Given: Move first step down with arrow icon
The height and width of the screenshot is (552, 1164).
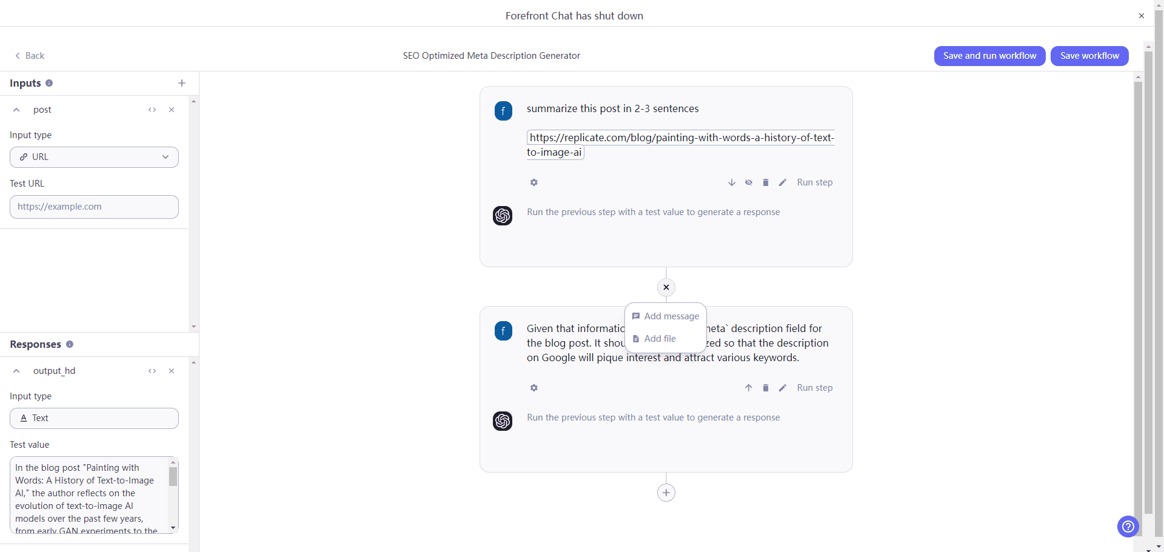Looking at the screenshot, I should tap(732, 182).
